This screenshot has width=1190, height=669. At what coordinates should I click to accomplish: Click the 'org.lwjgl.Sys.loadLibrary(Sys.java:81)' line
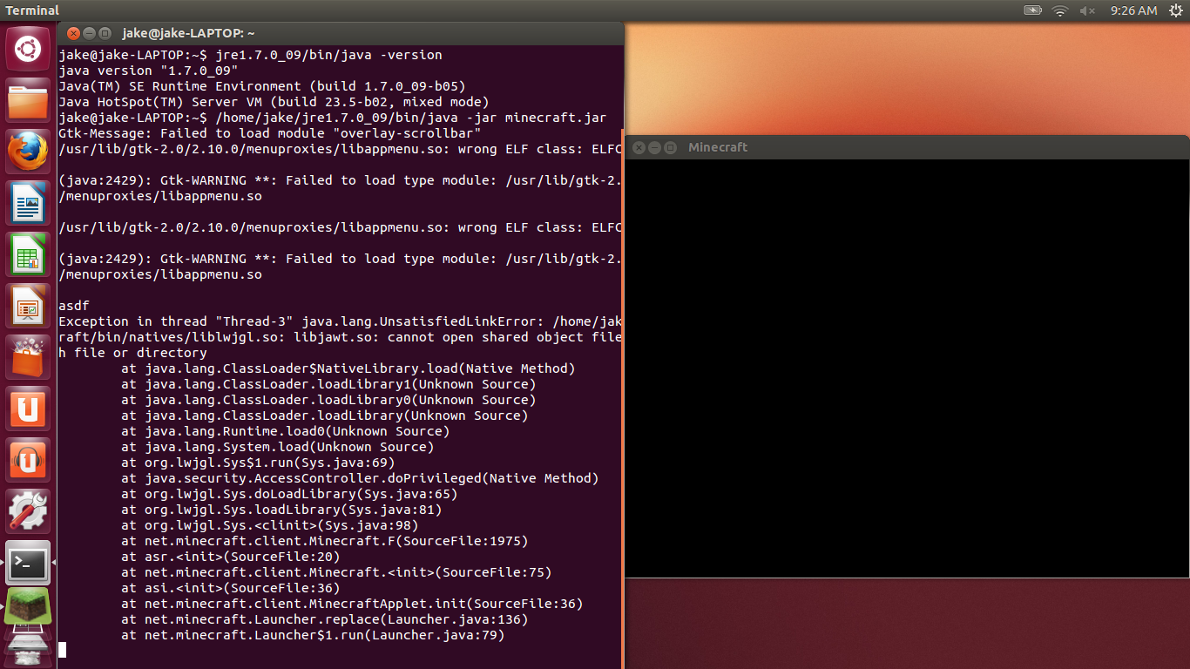[281, 510]
